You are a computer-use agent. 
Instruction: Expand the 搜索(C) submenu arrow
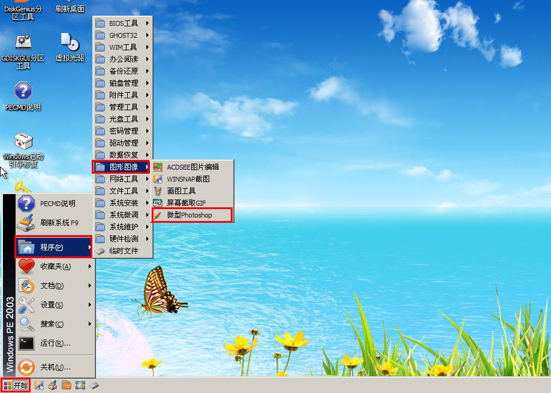(90, 324)
